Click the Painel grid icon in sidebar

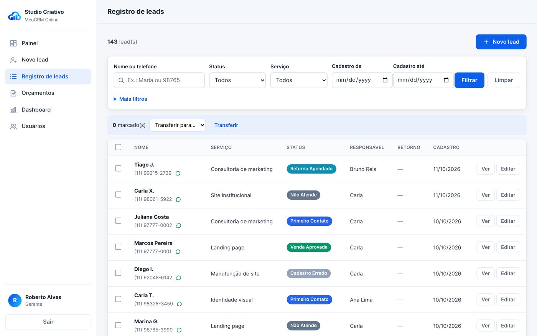tap(13, 43)
